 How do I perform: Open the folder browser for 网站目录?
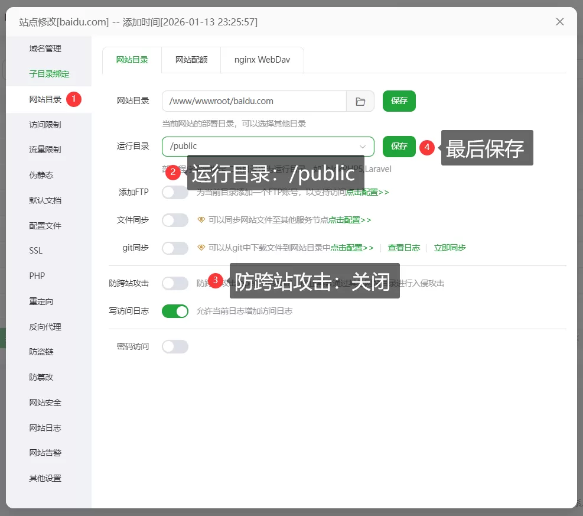coord(360,100)
